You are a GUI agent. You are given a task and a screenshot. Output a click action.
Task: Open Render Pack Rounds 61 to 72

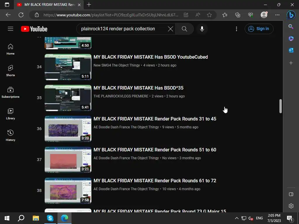(x=155, y=181)
